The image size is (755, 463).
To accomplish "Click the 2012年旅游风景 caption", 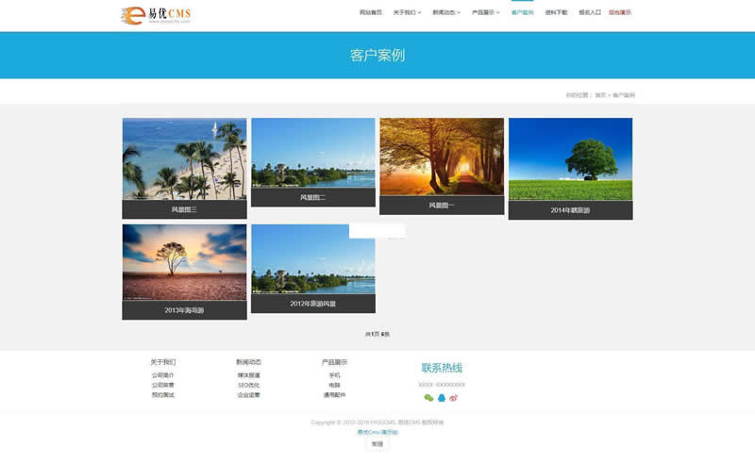I will coord(313,304).
